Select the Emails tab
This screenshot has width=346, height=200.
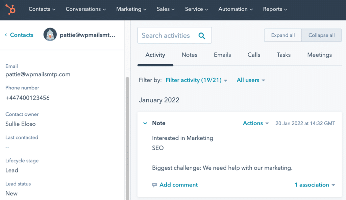coord(222,55)
